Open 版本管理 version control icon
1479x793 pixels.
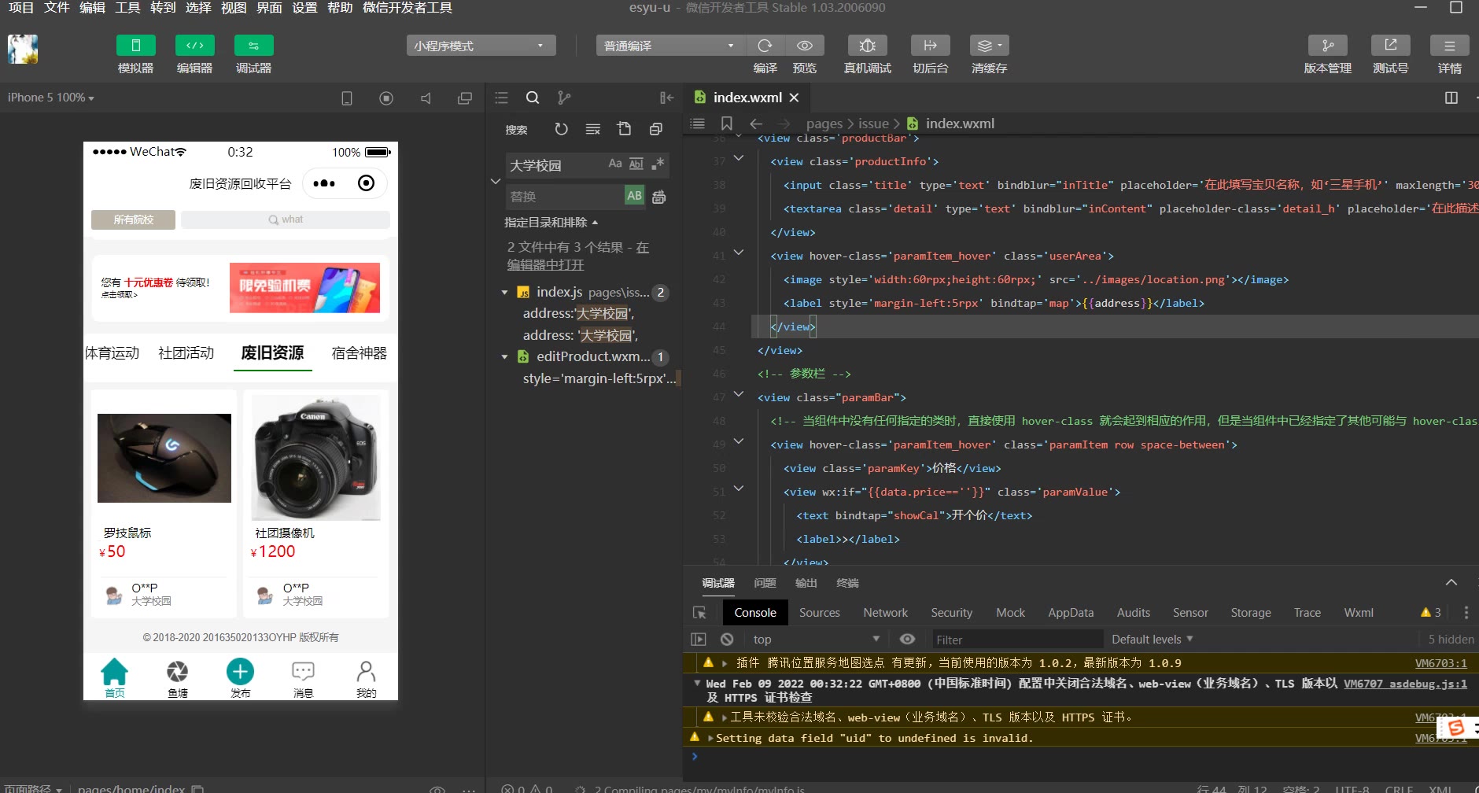point(1327,46)
